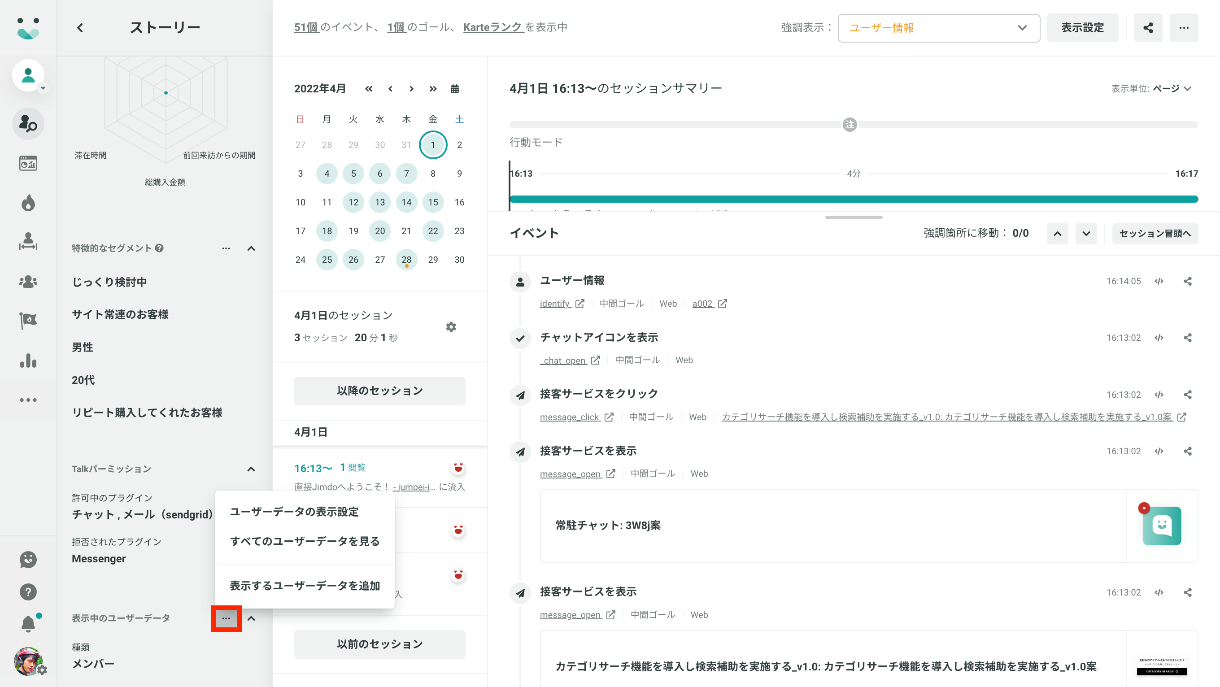Click the 表示設定 button
Viewport: 1220px width, 687px height.
[x=1082, y=28]
